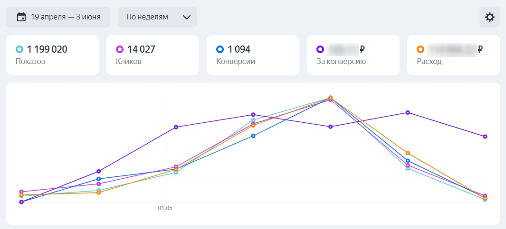Toggle the Показов metric card
Screen dimensions: 506x229
click(x=52, y=55)
